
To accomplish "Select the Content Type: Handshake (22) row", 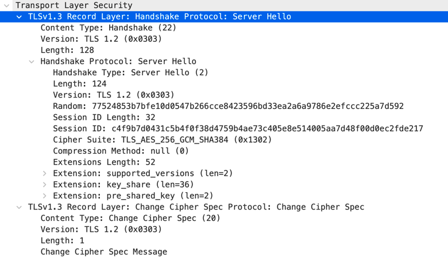I will click(x=224, y=28).
